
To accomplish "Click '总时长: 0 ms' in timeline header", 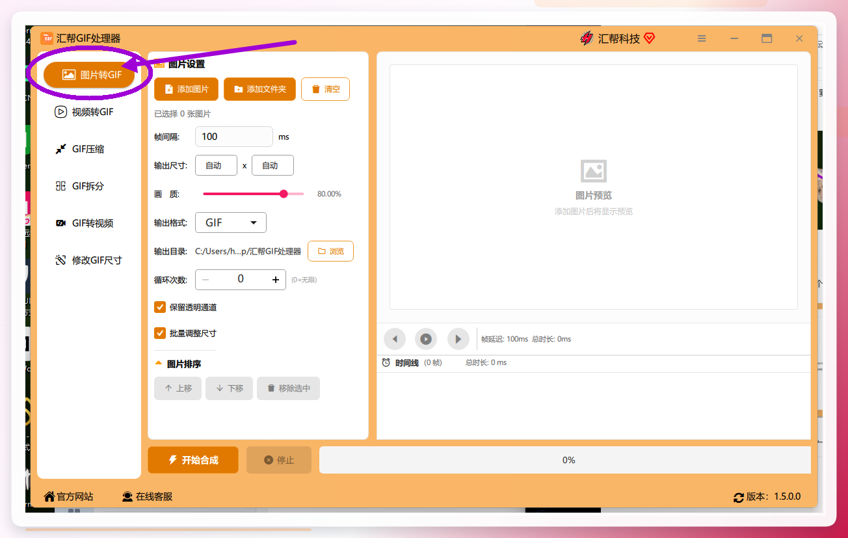I will [486, 362].
